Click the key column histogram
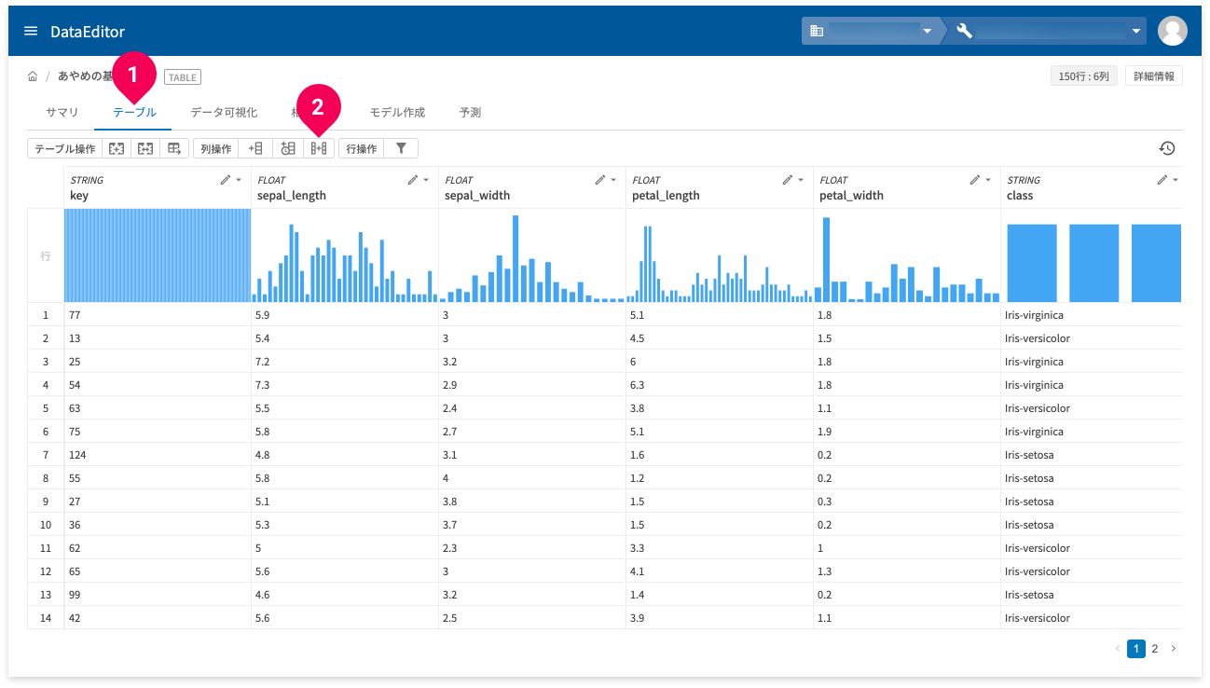This screenshot has width=1210, height=688. coord(158,255)
